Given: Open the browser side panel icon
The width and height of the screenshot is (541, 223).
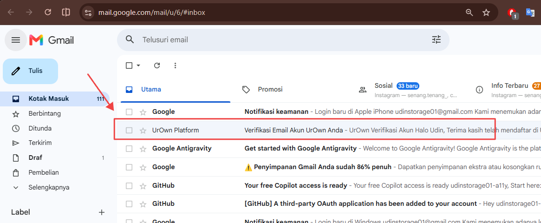Looking at the screenshot, I should point(66,13).
